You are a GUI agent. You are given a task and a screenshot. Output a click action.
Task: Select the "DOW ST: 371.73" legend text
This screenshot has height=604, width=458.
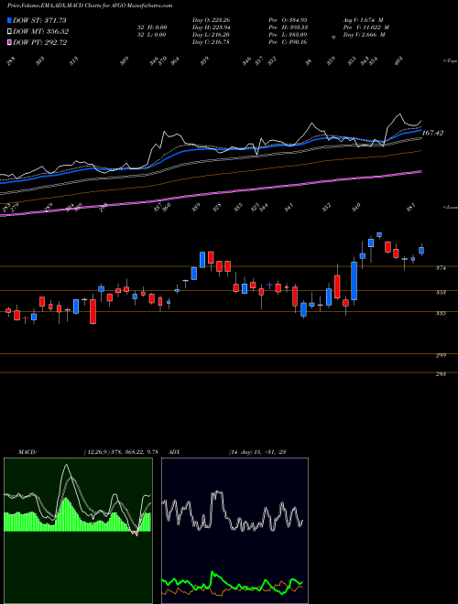[39, 20]
